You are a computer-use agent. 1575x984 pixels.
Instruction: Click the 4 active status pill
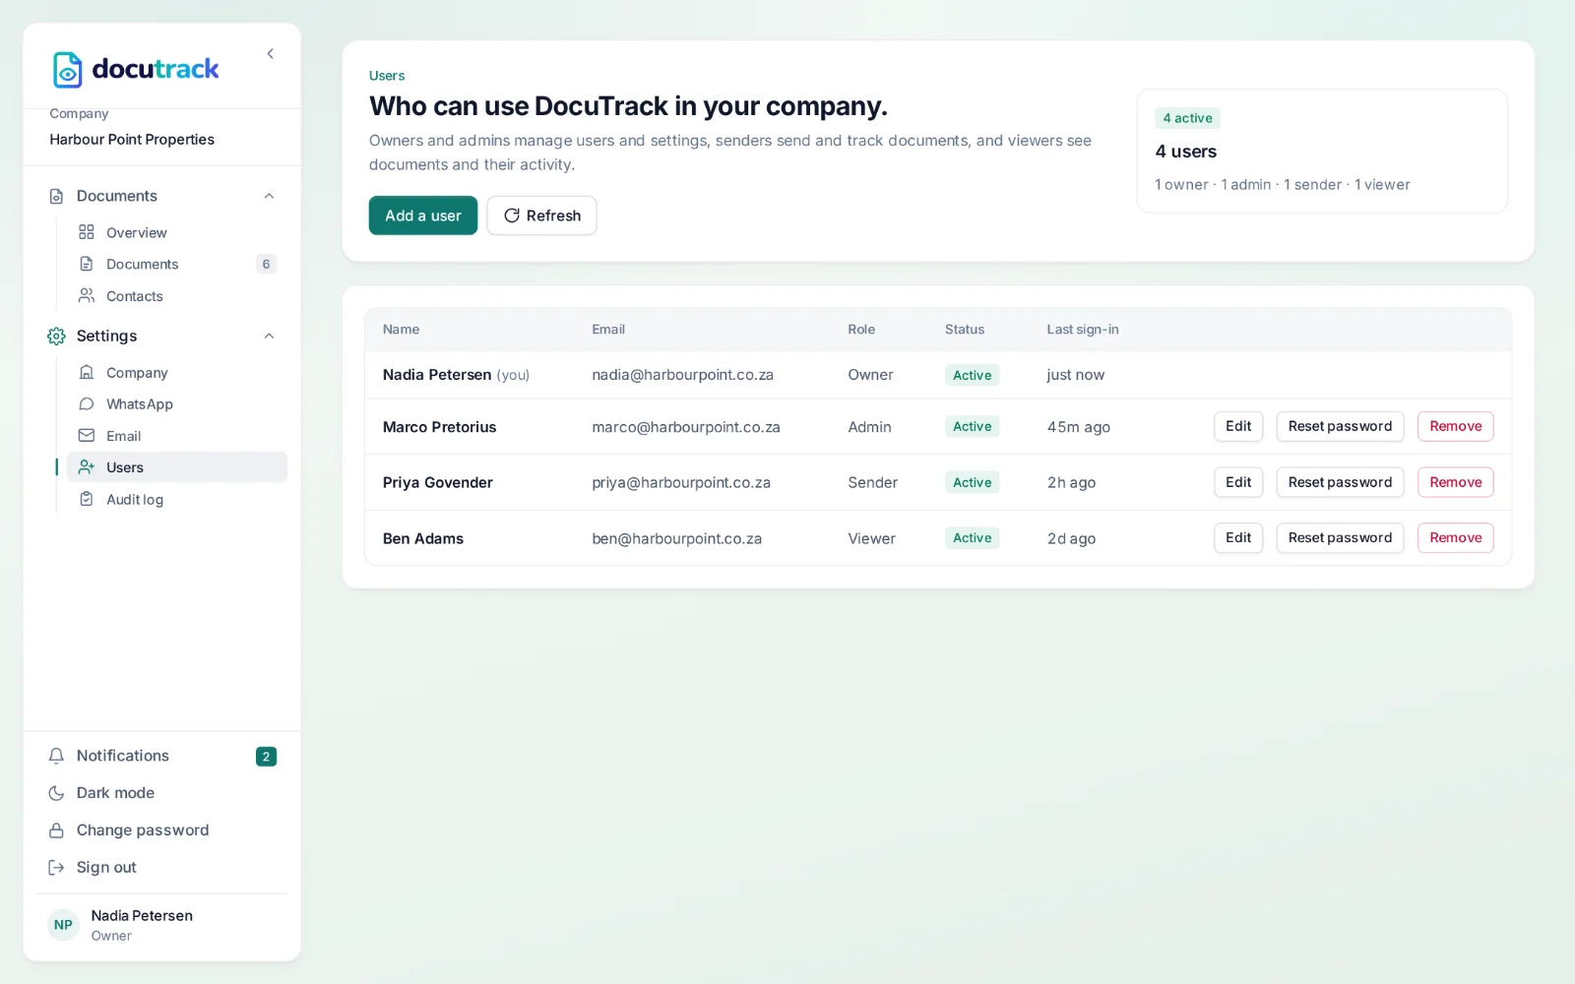[x=1187, y=118]
